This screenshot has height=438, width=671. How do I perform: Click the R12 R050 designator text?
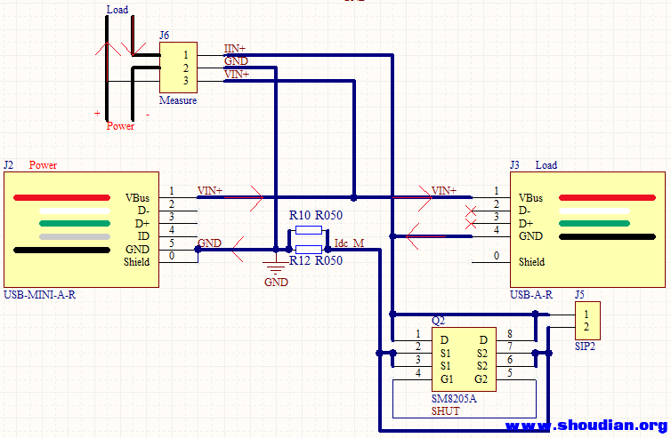(316, 260)
